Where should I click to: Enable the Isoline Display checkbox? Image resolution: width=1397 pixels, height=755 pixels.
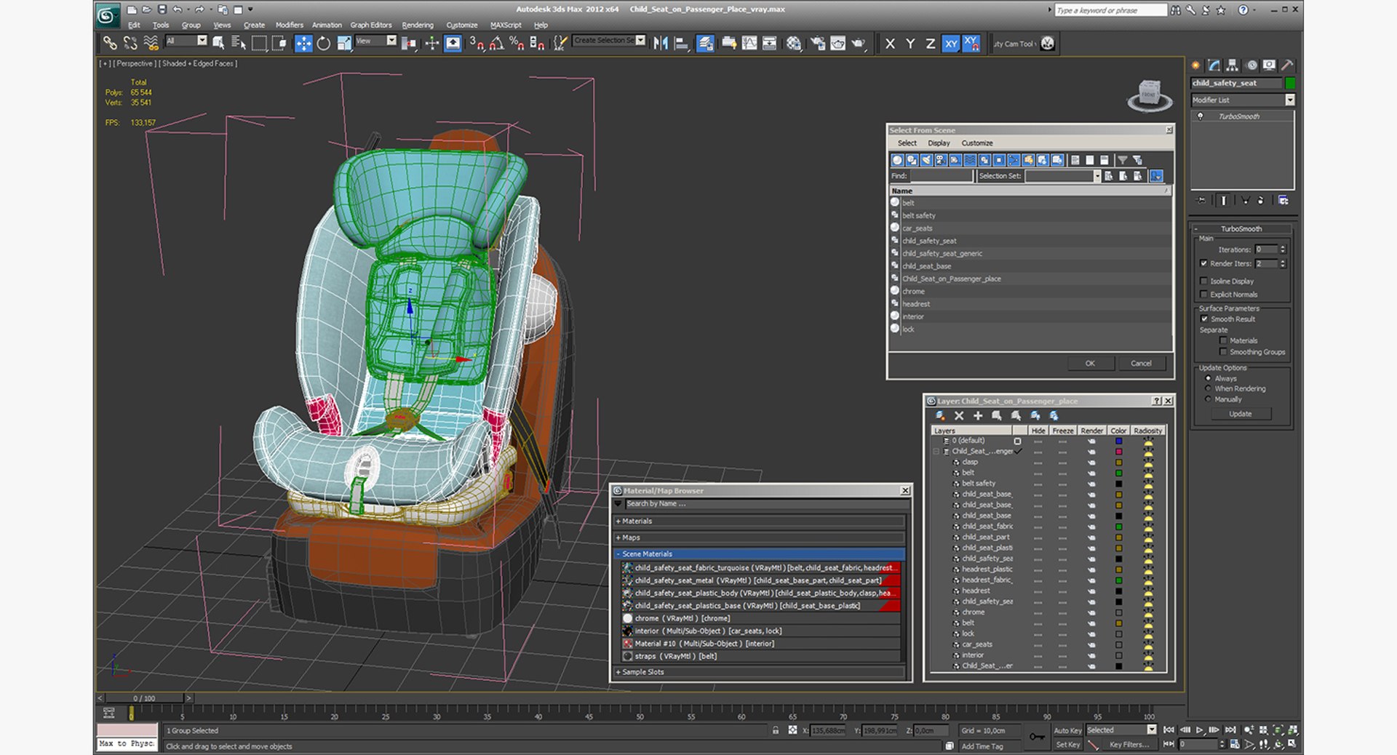tap(1203, 281)
